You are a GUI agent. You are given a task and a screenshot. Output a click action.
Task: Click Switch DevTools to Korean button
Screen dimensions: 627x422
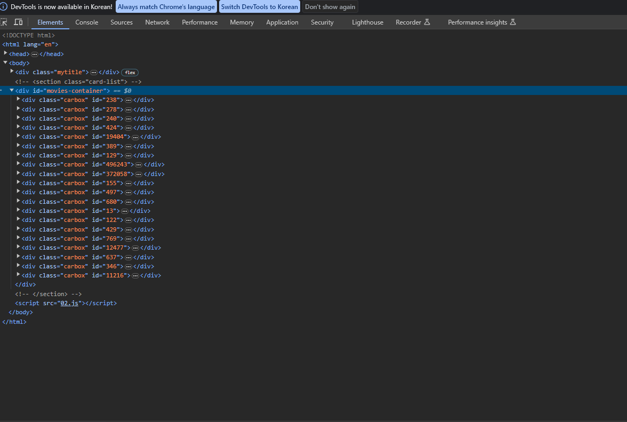[260, 7]
